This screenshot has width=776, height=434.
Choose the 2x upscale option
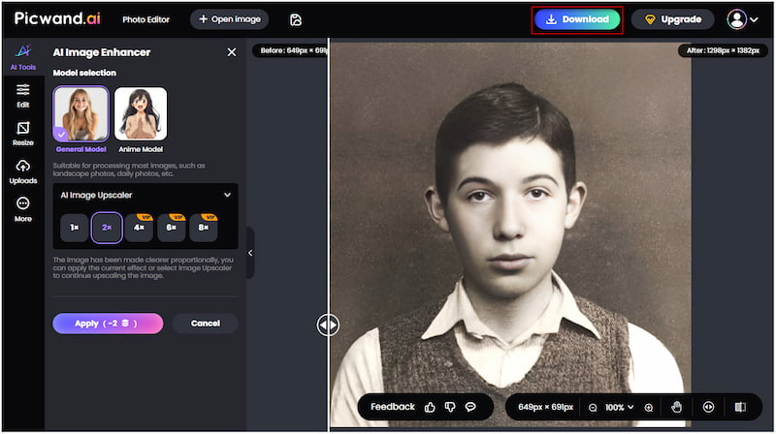coord(107,228)
